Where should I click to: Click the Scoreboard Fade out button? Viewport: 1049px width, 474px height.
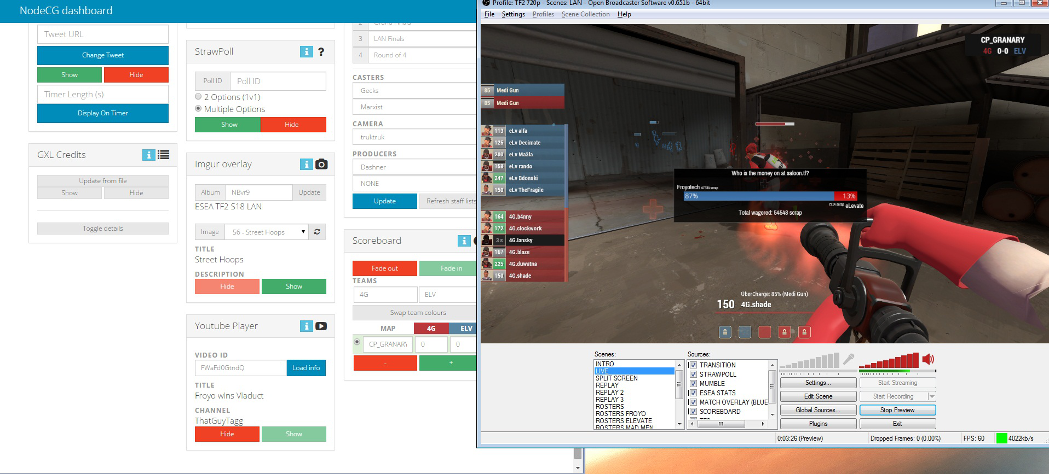(385, 268)
